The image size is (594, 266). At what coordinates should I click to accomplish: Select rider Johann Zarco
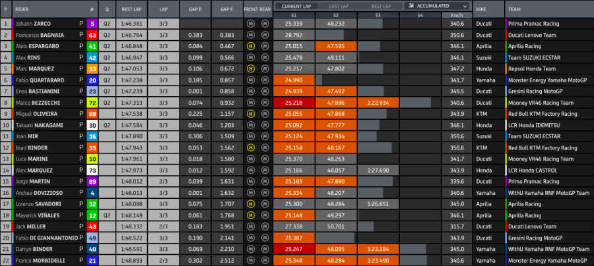pos(34,24)
